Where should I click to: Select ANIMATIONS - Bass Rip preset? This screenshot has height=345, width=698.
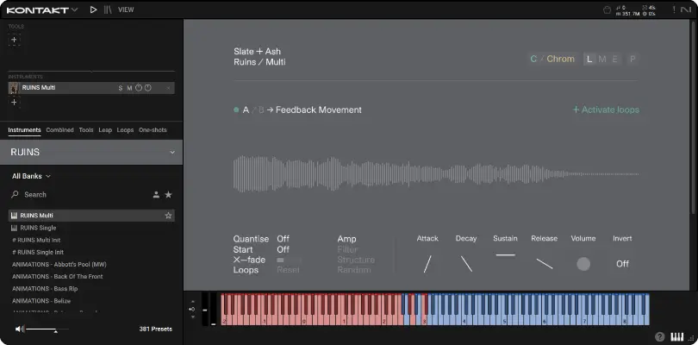[x=91, y=289]
